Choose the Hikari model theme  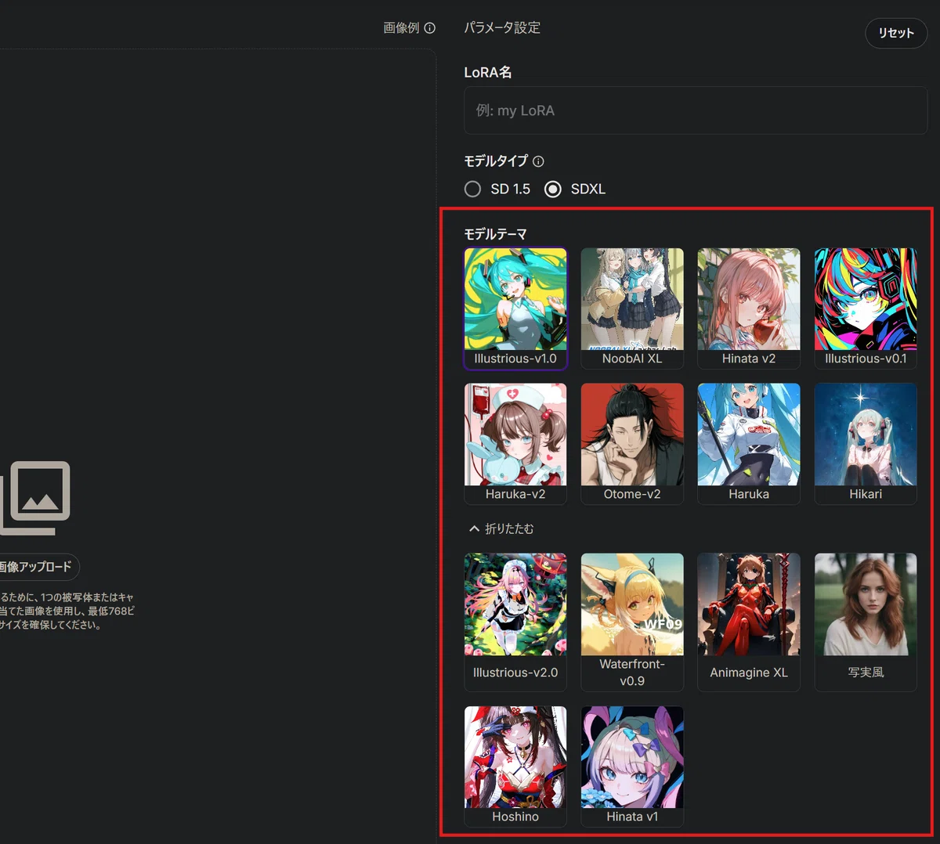click(x=866, y=444)
